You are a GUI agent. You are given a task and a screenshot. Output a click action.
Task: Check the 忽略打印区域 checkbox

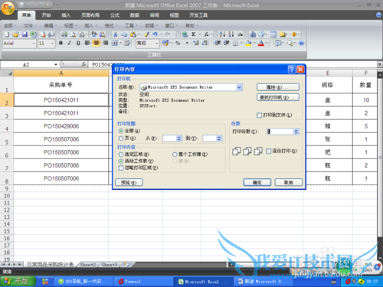pos(121,168)
